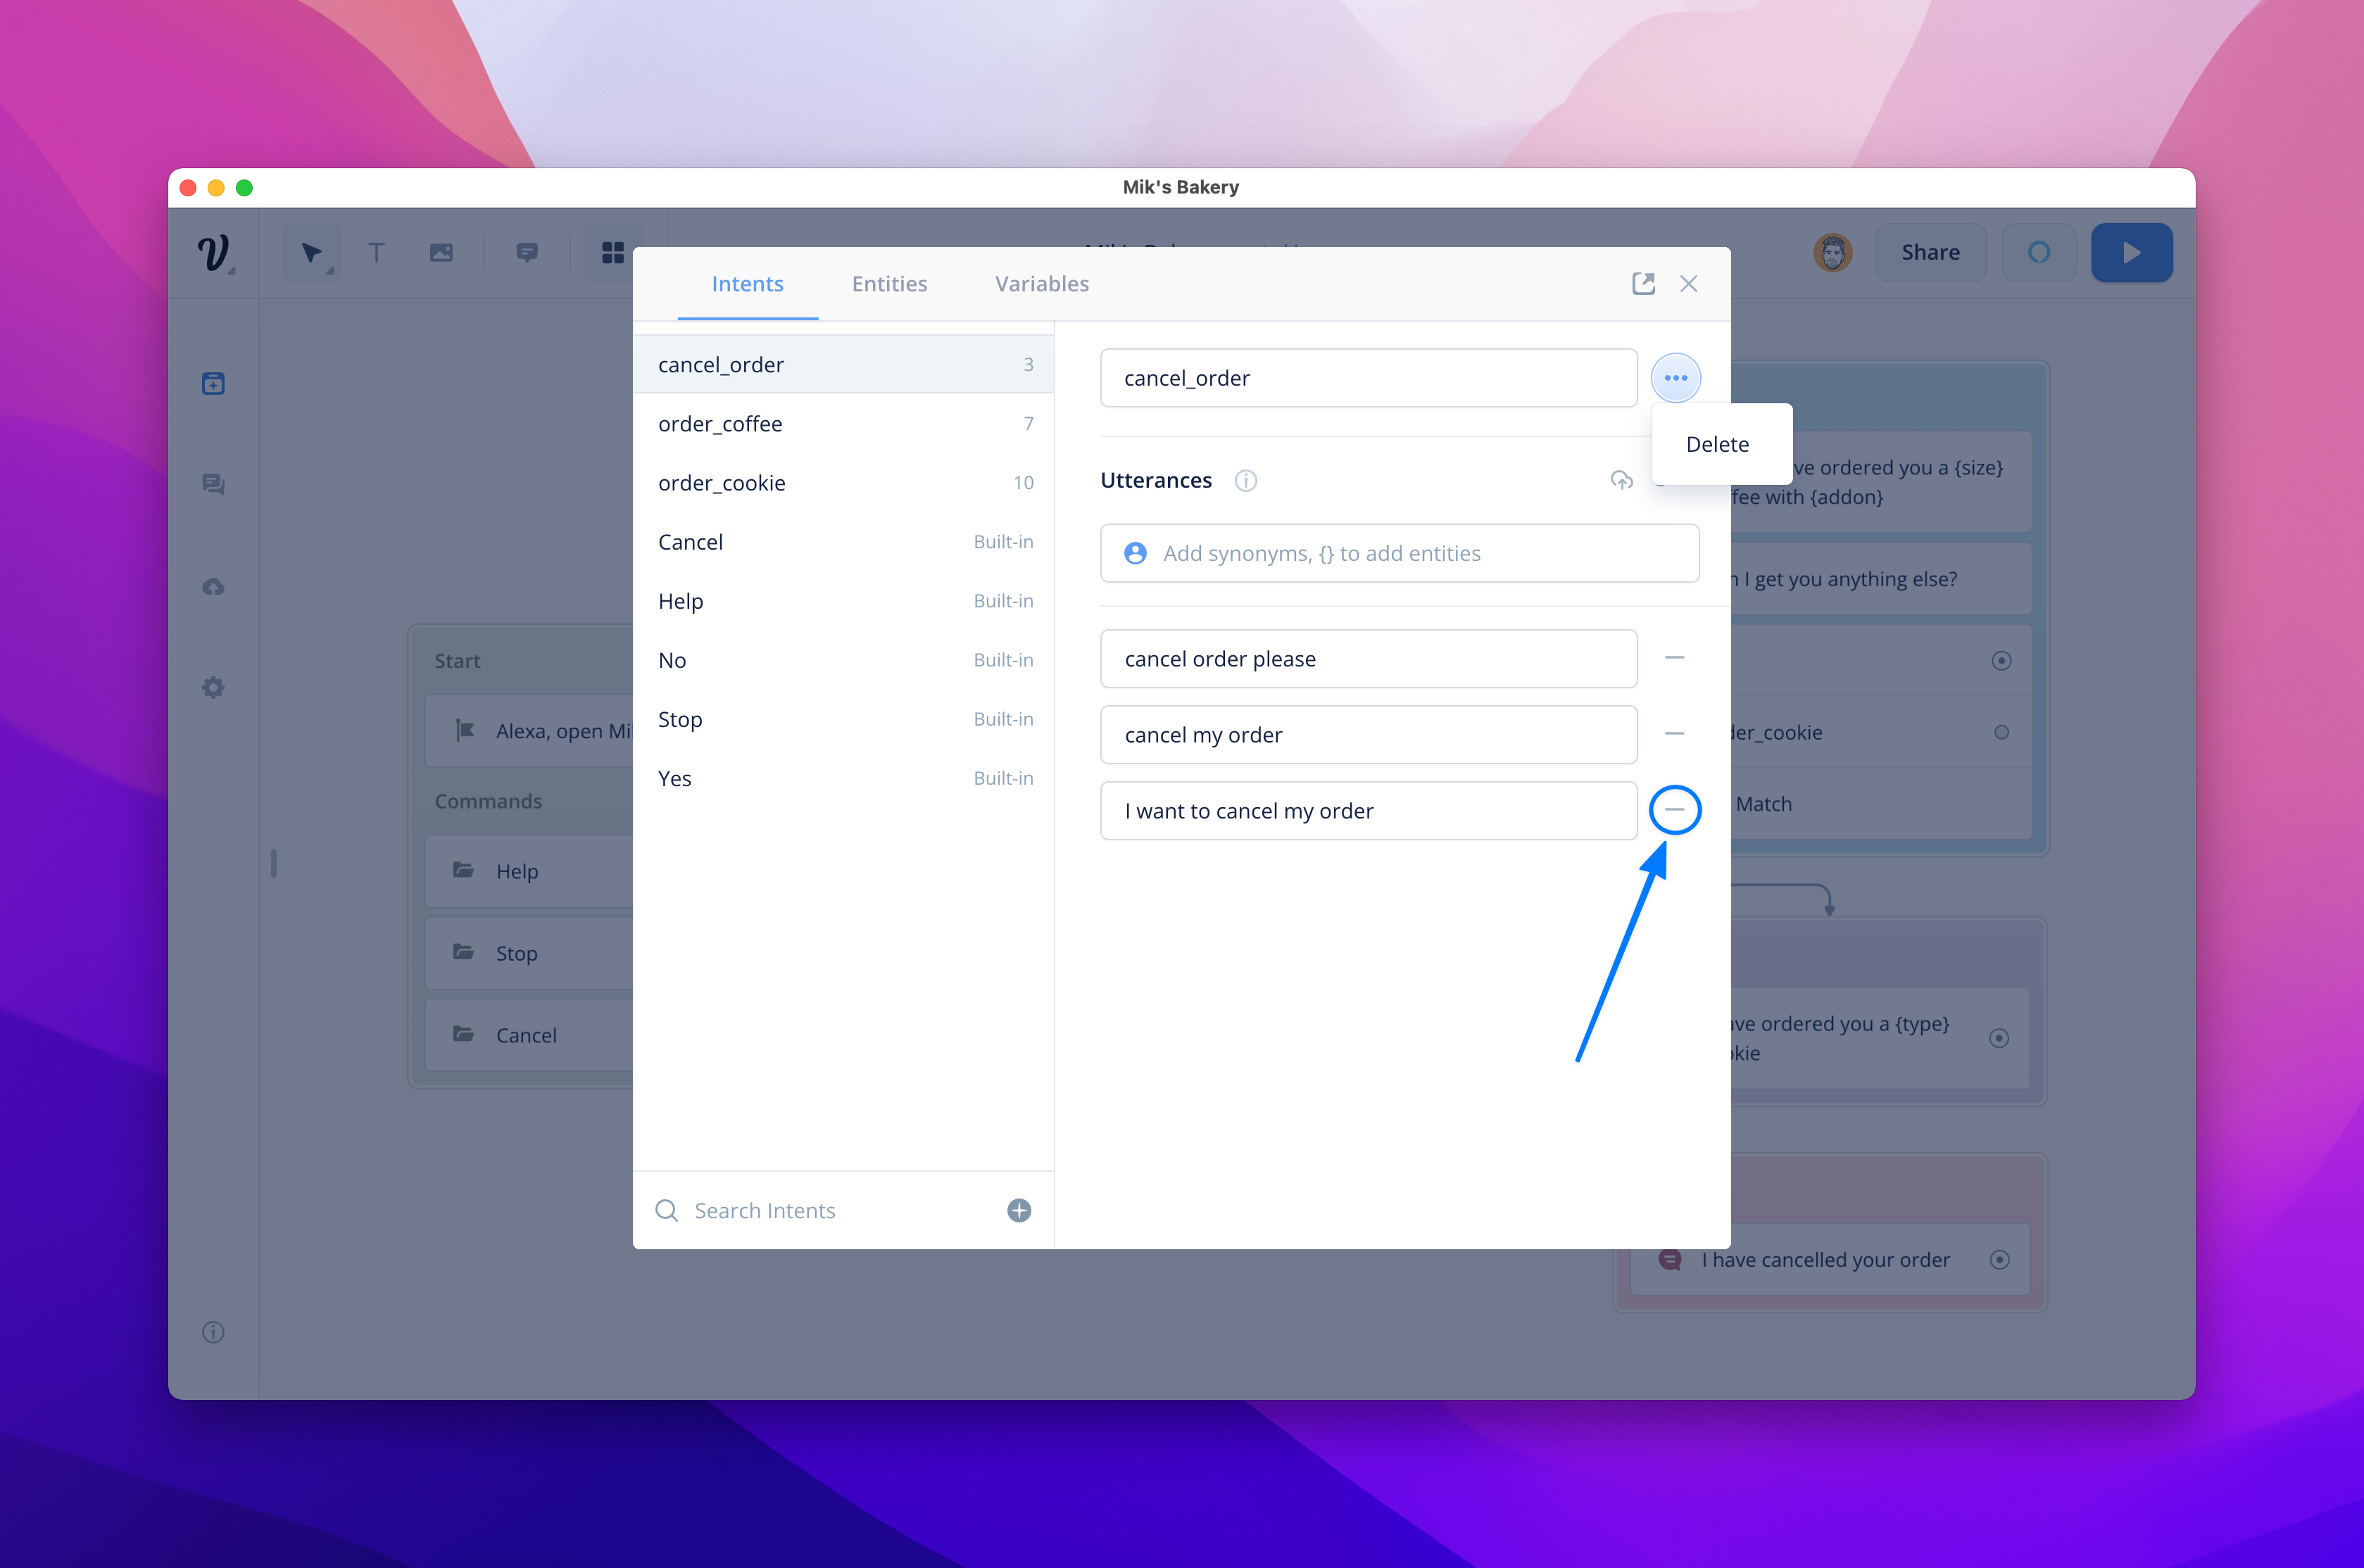Open the cloud upload sidebar icon
2364x1568 pixels.
213,587
